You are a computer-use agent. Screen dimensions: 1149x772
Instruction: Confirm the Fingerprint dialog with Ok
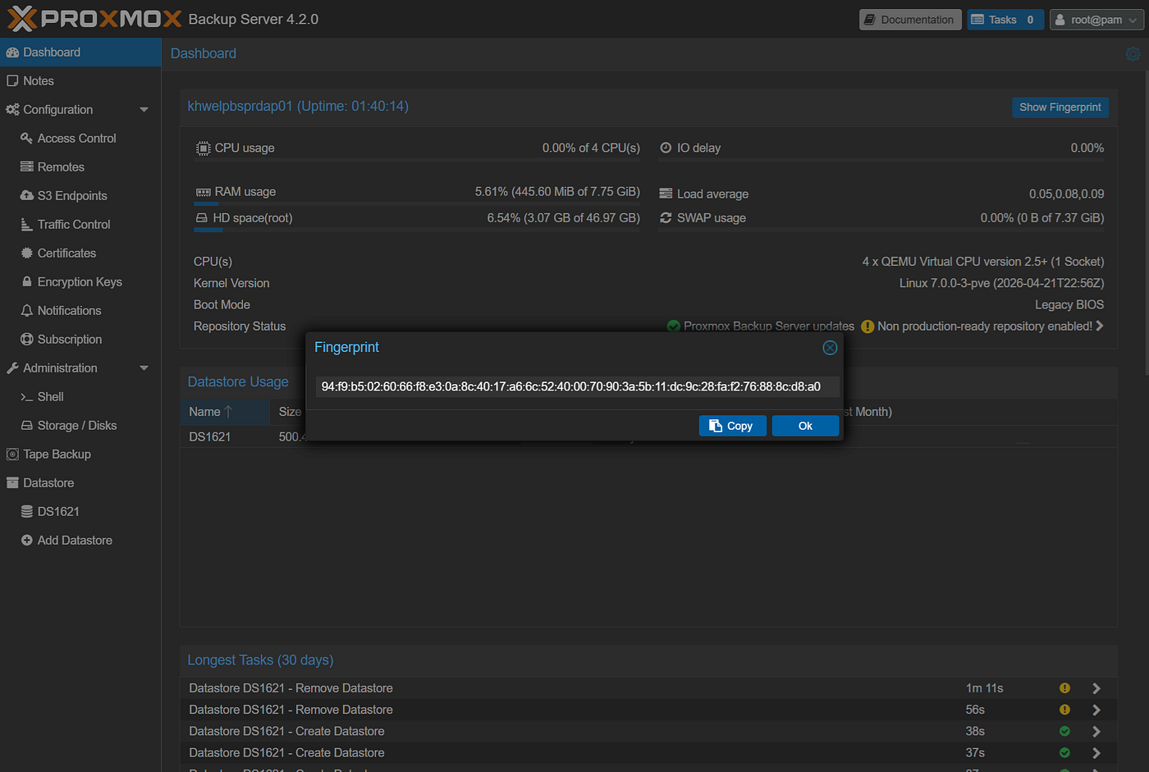[x=805, y=426]
